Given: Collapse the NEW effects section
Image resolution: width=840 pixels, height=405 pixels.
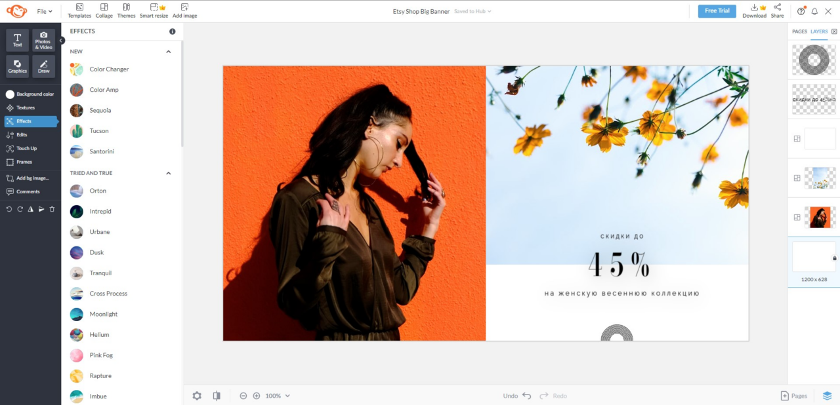Looking at the screenshot, I should tap(169, 52).
